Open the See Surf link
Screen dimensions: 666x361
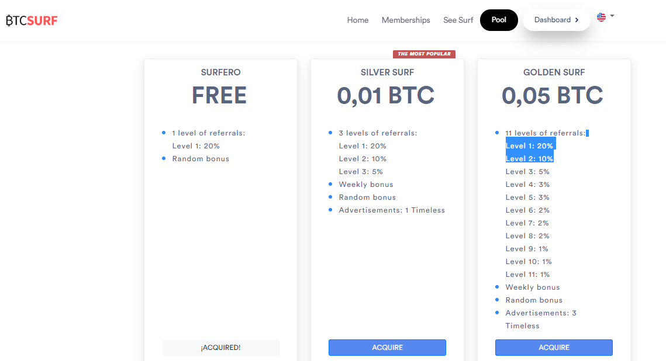(458, 20)
